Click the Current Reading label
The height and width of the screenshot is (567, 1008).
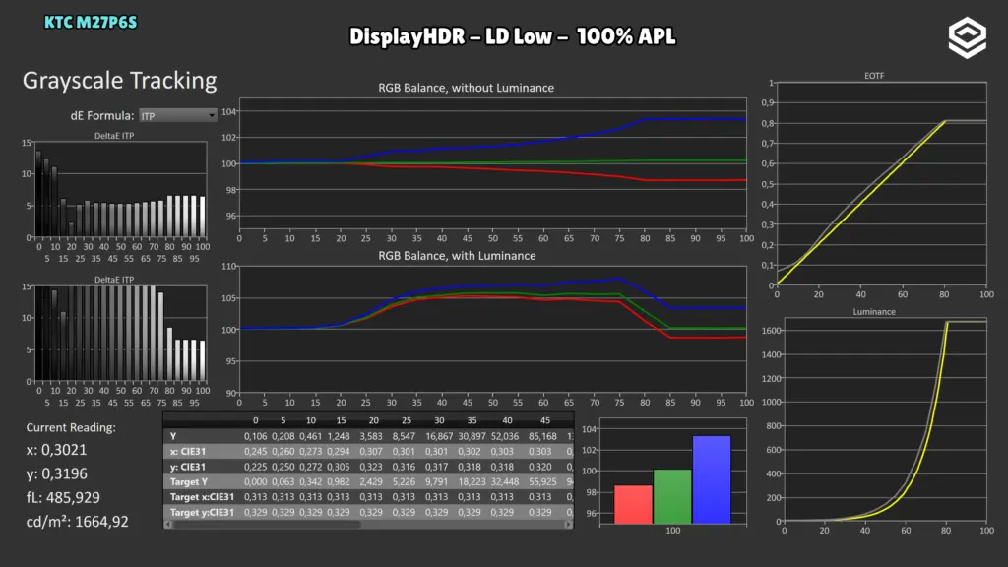(x=71, y=427)
